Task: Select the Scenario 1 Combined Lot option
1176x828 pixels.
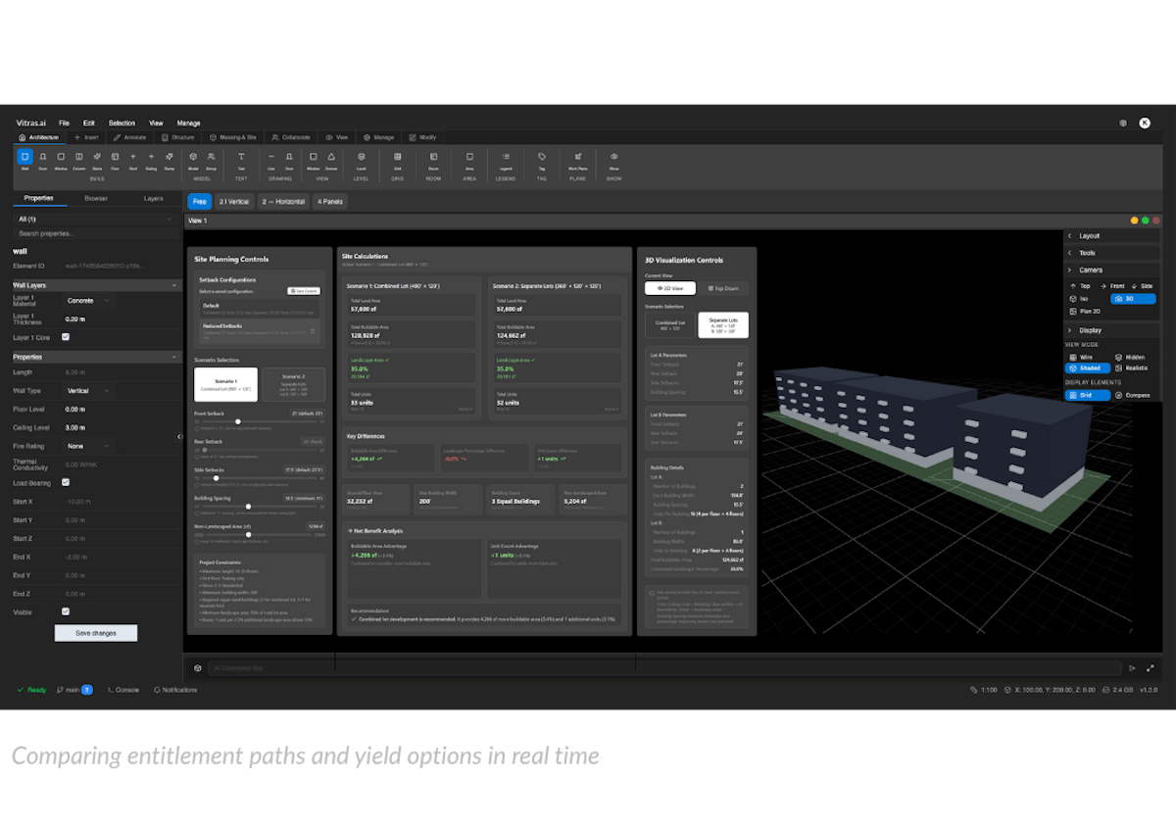Action: pos(226,384)
